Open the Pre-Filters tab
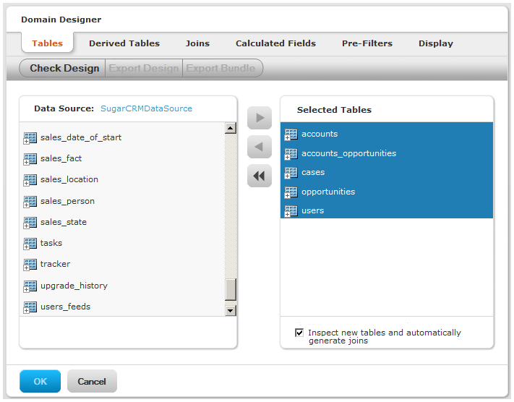Viewport: 514px width, 402px height. coord(367,43)
